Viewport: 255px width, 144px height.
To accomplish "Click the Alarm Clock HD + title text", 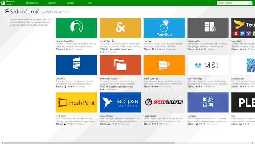I will 151,78.
